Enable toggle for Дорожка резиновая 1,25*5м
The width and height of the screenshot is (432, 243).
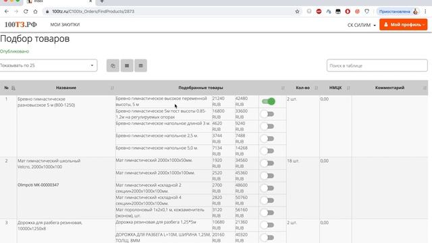point(267,225)
